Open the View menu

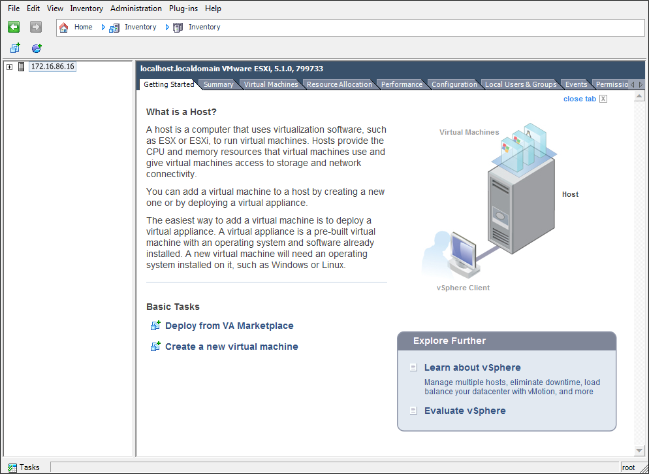tap(55, 8)
